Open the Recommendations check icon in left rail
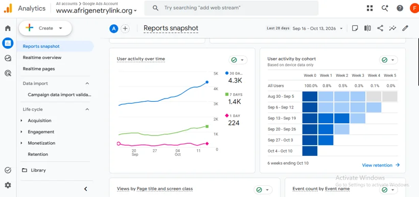The height and width of the screenshot is (197, 419). click(8, 170)
